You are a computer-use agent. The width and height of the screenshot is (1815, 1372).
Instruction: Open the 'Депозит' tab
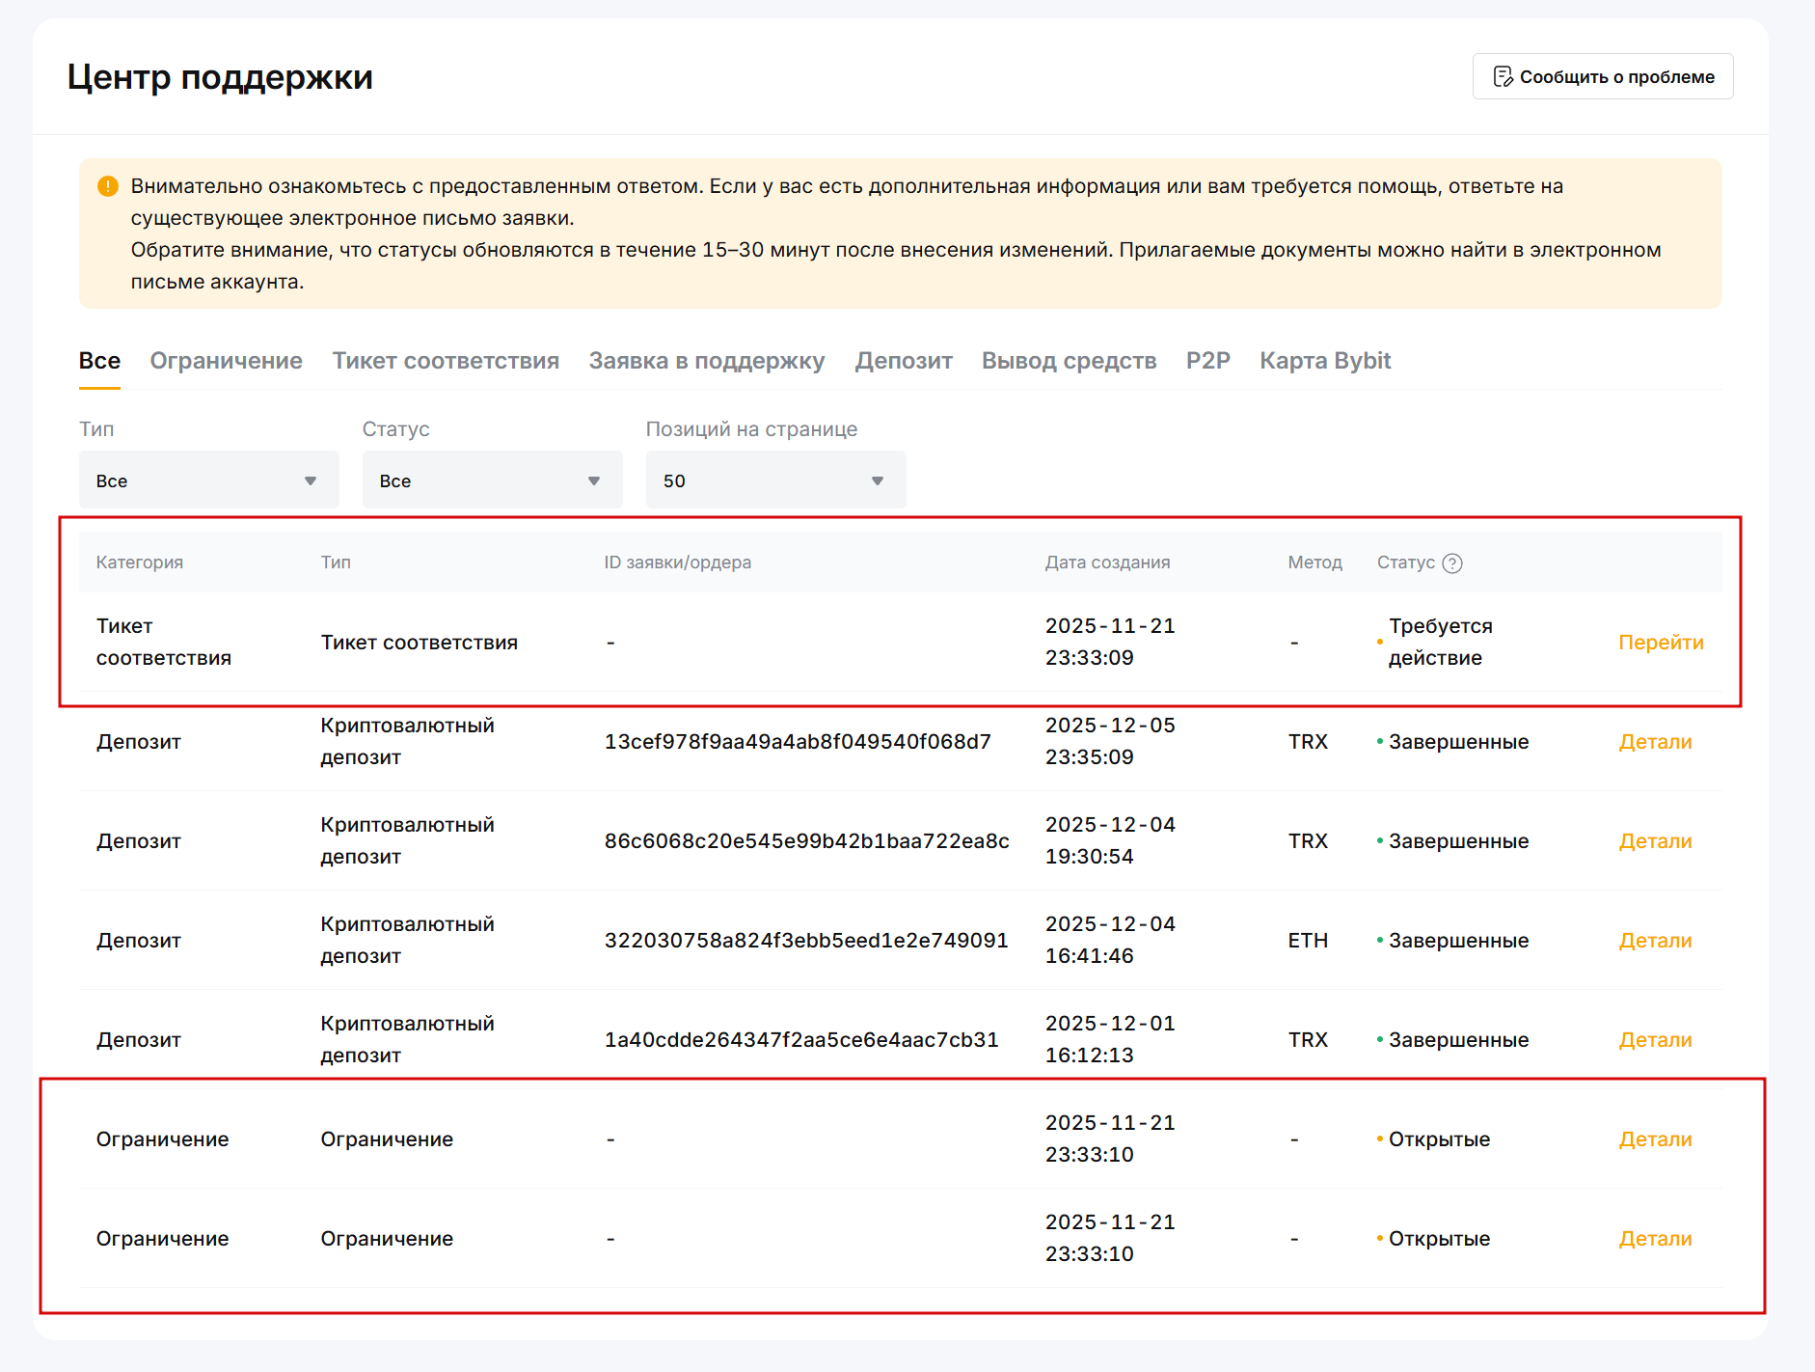(904, 361)
